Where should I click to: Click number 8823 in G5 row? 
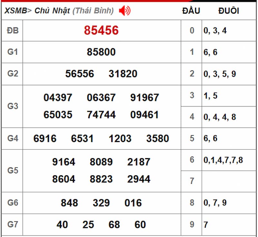(102, 179)
